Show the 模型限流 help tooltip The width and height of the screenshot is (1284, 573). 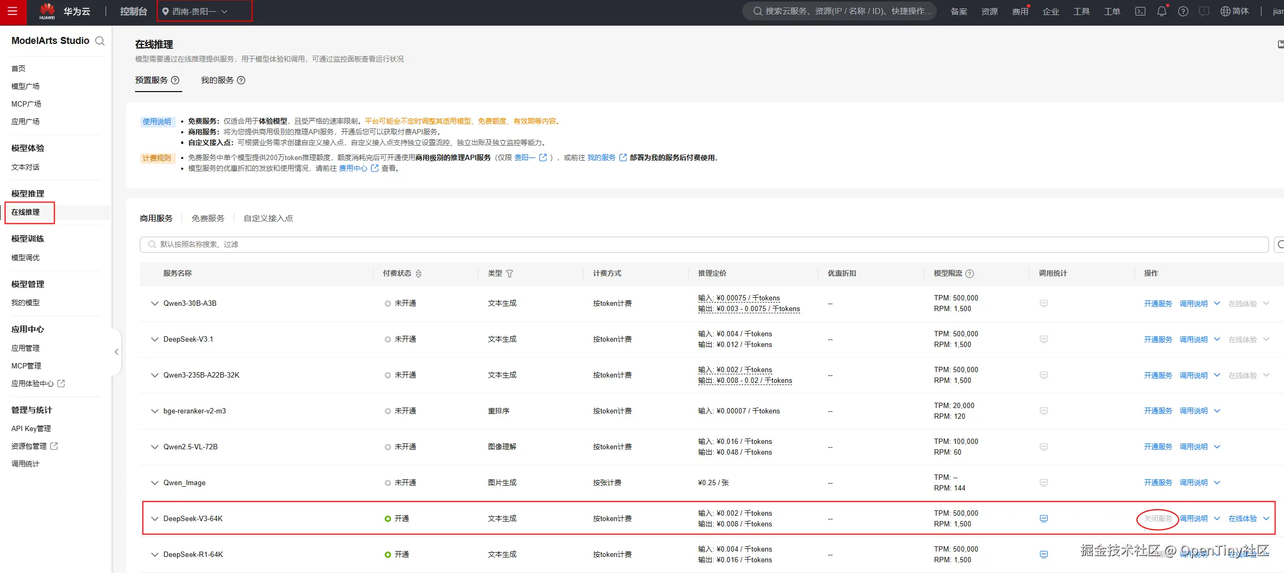970,274
